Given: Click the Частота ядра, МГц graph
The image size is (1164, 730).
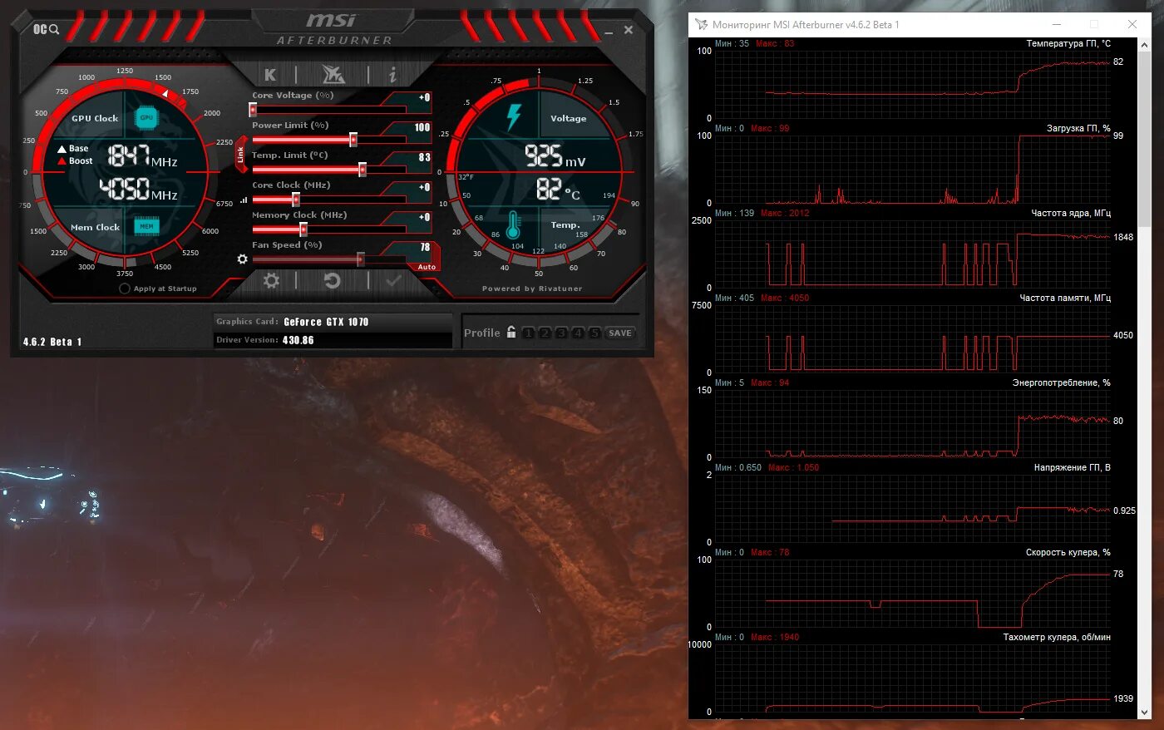Looking at the screenshot, I should (912, 254).
